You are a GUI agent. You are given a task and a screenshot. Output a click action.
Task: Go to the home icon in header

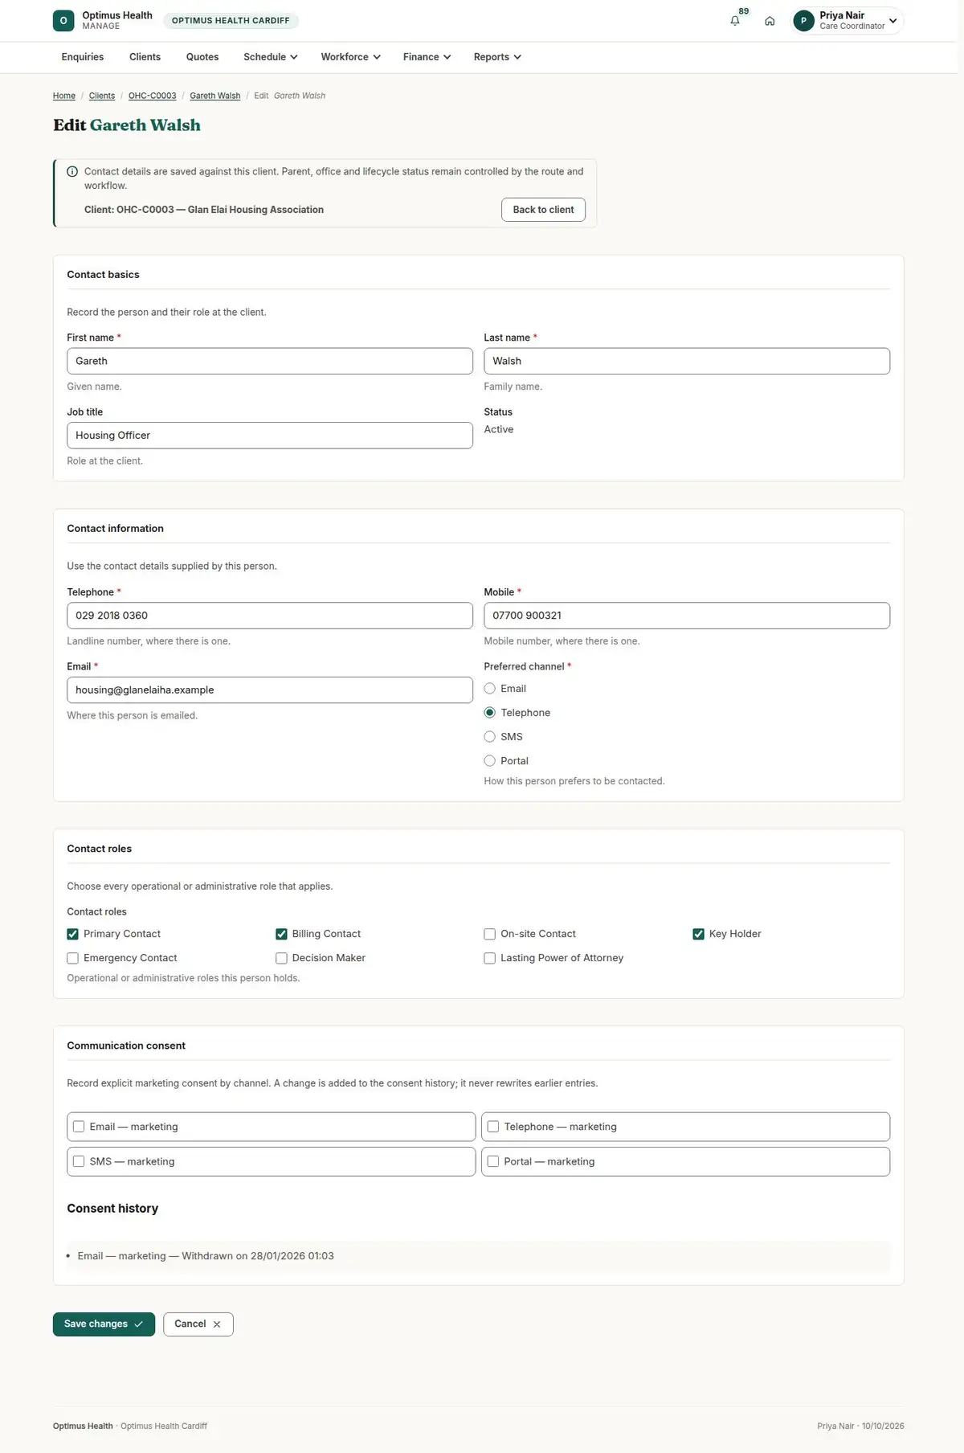(770, 21)
